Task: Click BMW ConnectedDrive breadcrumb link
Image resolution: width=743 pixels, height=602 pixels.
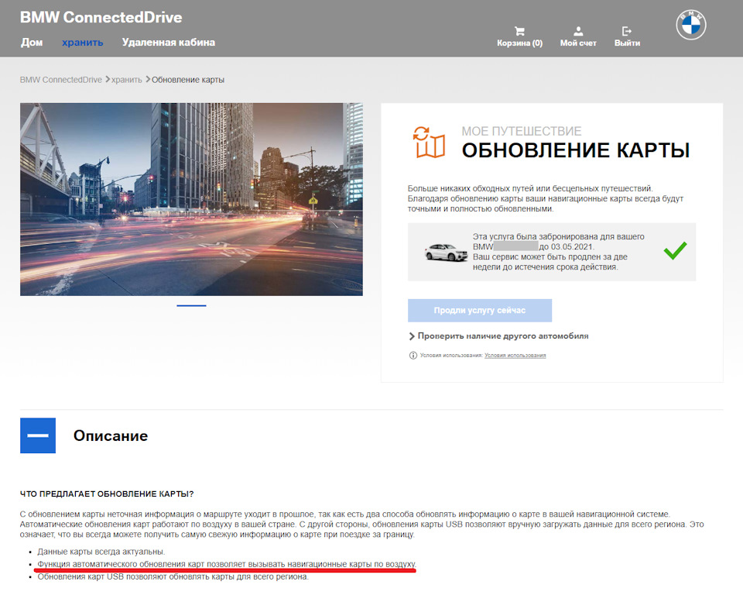Action: coord(60,80)
